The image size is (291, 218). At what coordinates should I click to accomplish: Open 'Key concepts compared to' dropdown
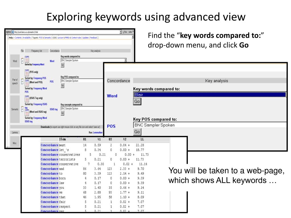[82, 108]
